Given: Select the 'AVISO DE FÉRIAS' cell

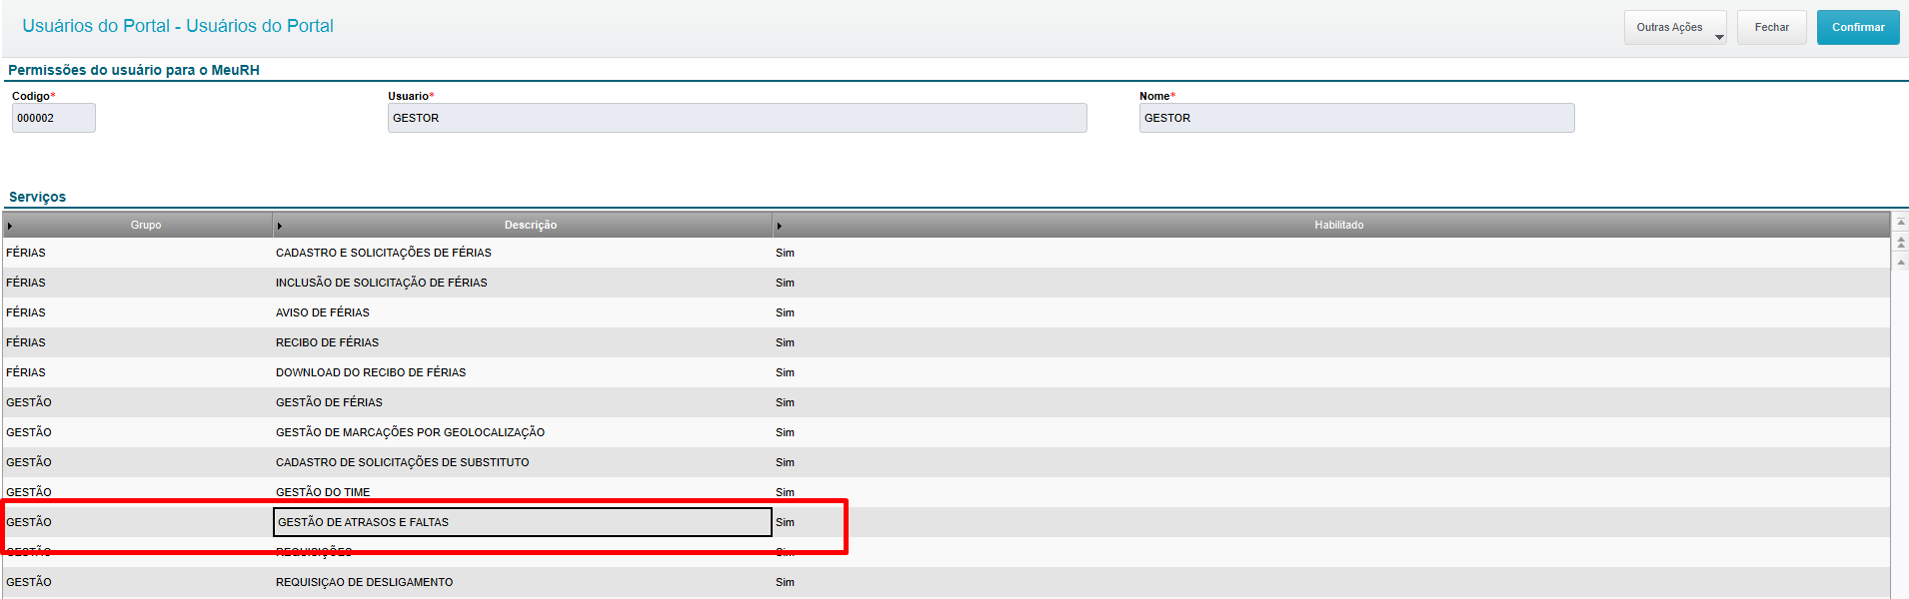Looking at the screenshot, I should tap(522, 312).
